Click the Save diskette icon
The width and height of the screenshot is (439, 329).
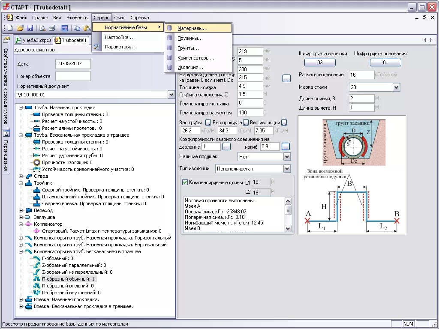30,28
